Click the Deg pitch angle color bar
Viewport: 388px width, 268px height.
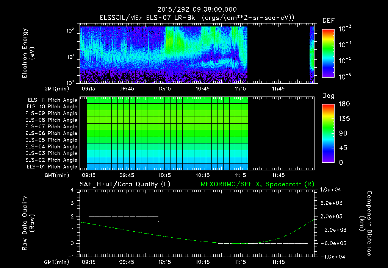click(x=328, y=133)
